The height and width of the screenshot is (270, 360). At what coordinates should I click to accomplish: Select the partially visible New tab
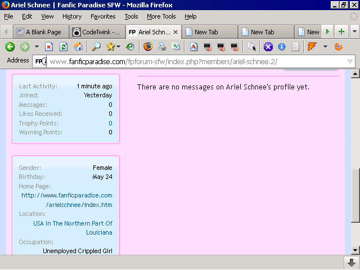308,32
